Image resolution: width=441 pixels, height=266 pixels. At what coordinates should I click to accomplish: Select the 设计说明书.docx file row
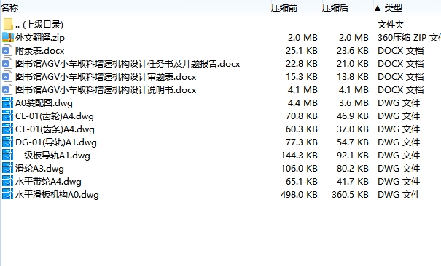[x=220, y=89]
